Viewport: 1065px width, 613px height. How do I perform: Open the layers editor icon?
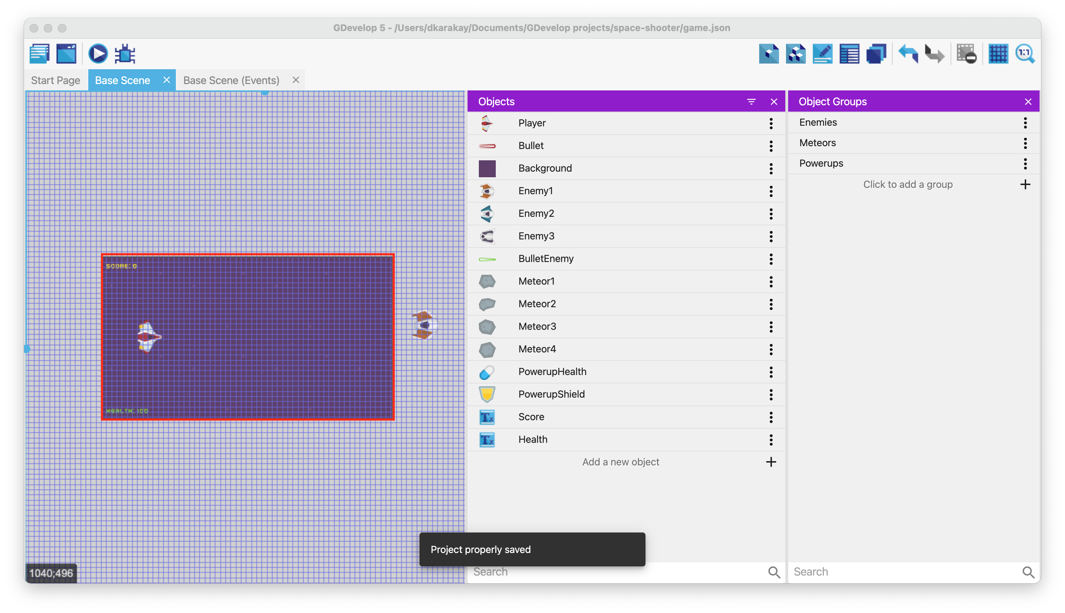click(x=876, y=54)
